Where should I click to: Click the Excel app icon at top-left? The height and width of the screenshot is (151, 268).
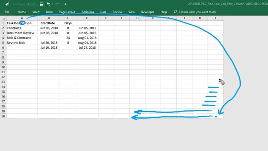[7, 4]
